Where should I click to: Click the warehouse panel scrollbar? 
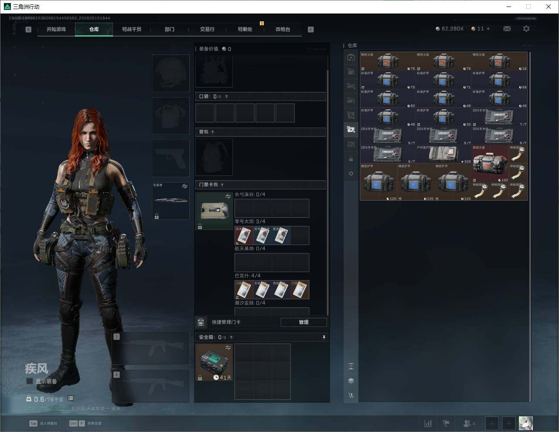click(530, 226)
